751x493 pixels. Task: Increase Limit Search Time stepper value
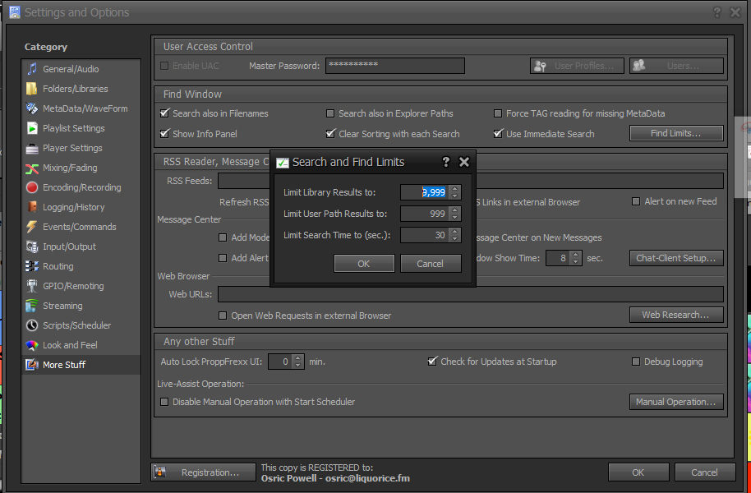tap(455, 232)
